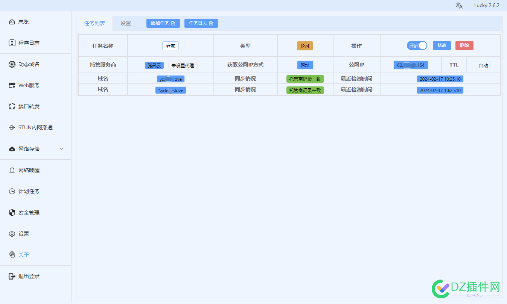Viewport: 507px width, 304px height.
Task: Click the 退出登录 label
Action: [x=29, y=276]
